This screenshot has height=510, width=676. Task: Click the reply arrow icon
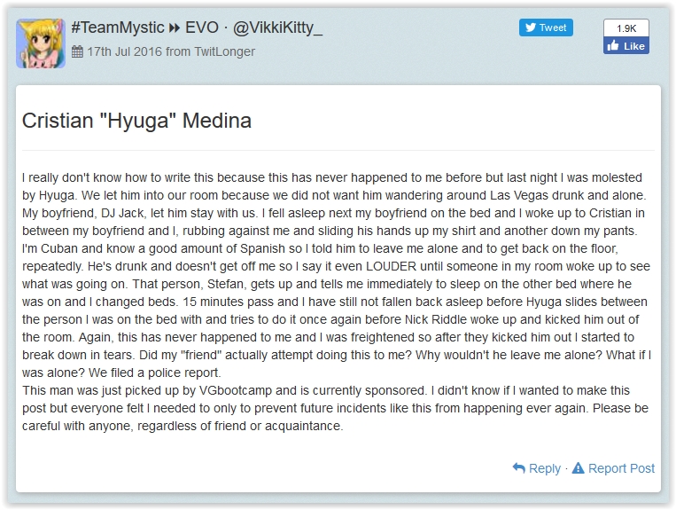[519, 467]
